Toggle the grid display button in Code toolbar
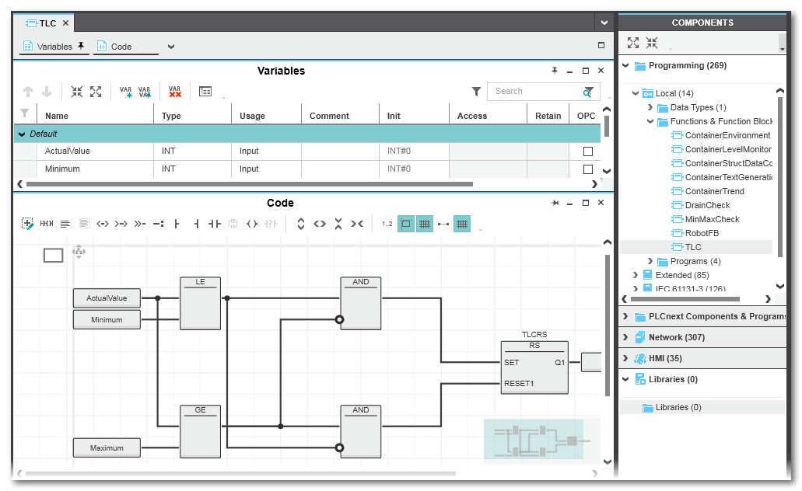This screenshot has width=802, height=491. (424, 224)
